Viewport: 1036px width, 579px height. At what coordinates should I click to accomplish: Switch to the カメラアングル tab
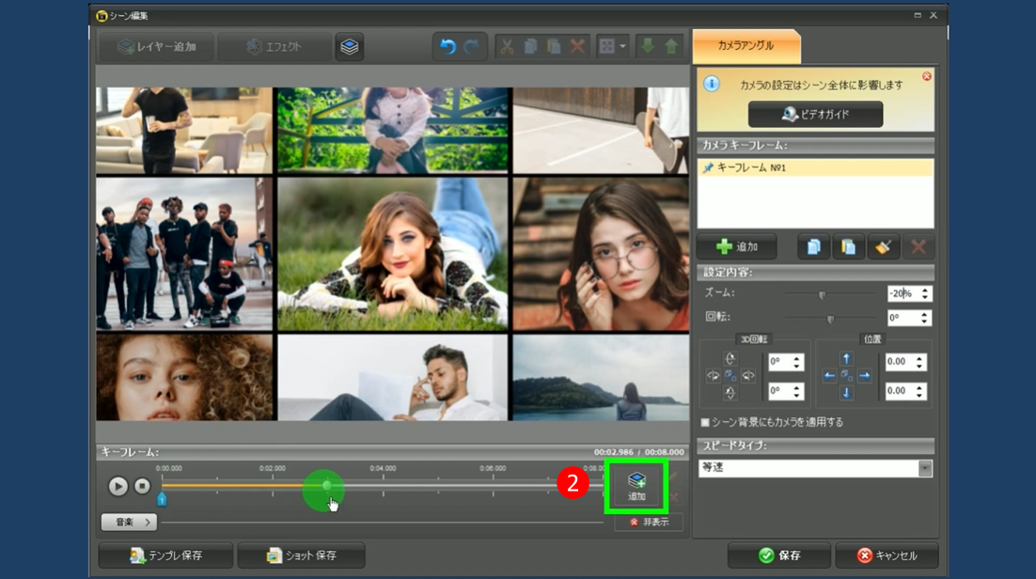coord(746,45)
